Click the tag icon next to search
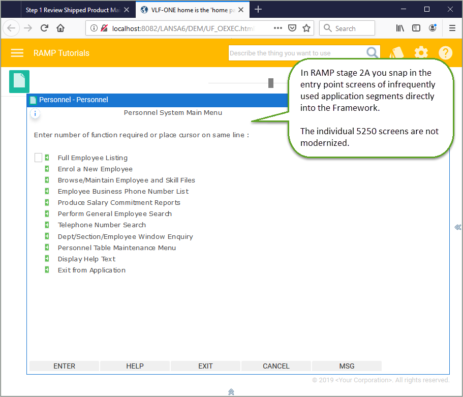 click(x=396, y=53)
